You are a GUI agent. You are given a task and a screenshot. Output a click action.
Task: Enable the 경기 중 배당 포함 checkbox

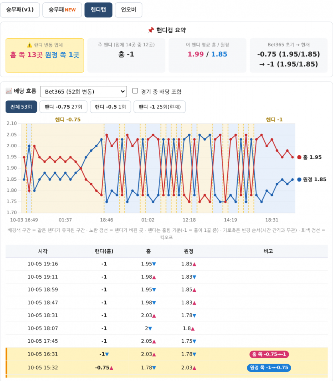point(135,91)
